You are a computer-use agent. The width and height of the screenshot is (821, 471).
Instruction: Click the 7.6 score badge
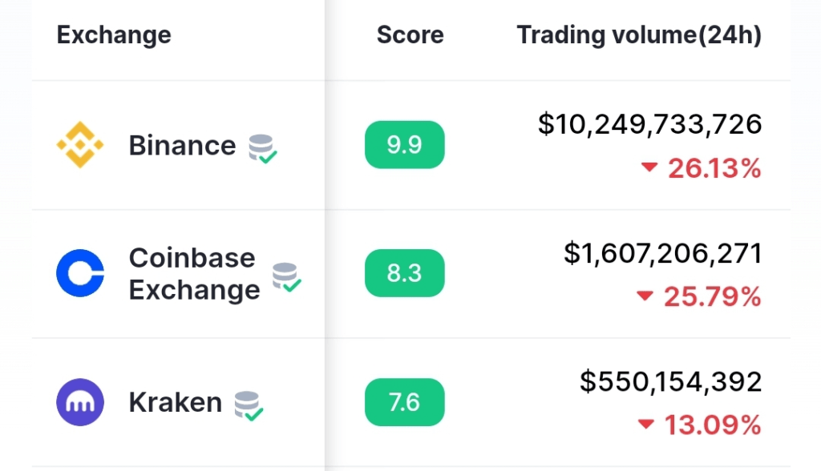[x=405, y=402]
